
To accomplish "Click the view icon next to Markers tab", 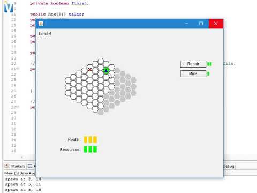I will tap(30, 166).
